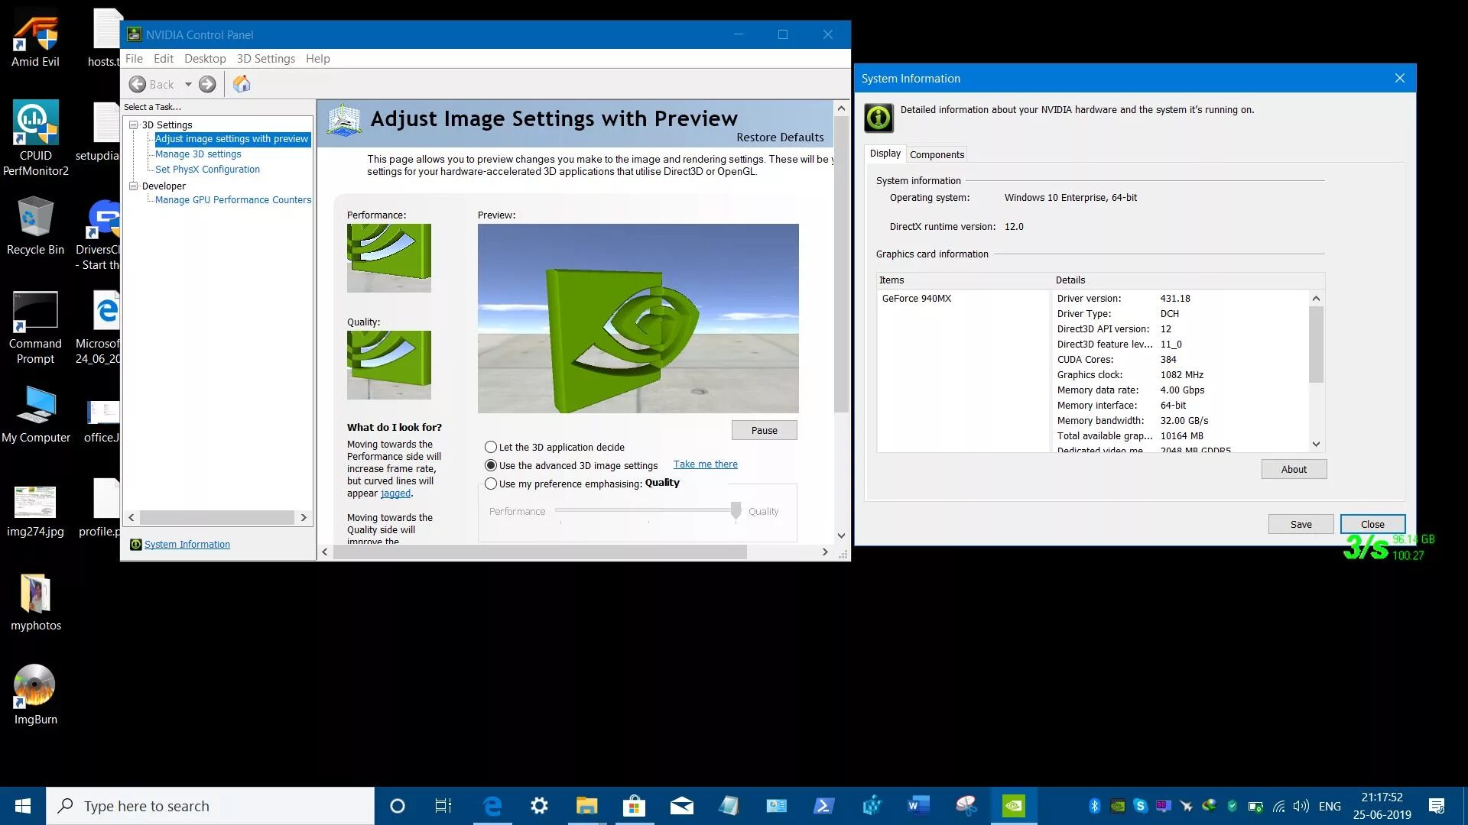Open CPUID PerfMonitor2 desktop icon
This screenshot has height=825, width=1468.
[35, 139]
